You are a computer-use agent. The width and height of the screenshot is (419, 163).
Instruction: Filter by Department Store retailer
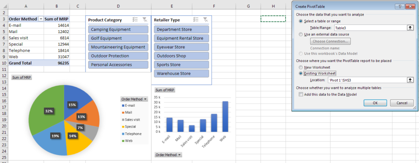tap(181, 30)
